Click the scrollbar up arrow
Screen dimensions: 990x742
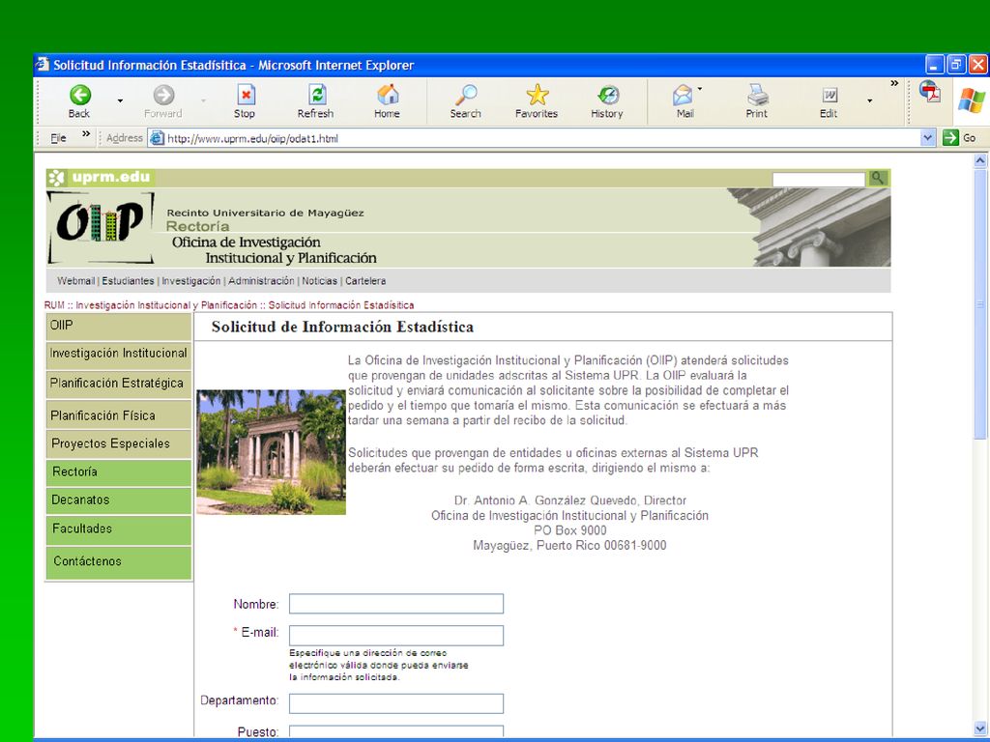click(980, 160)
